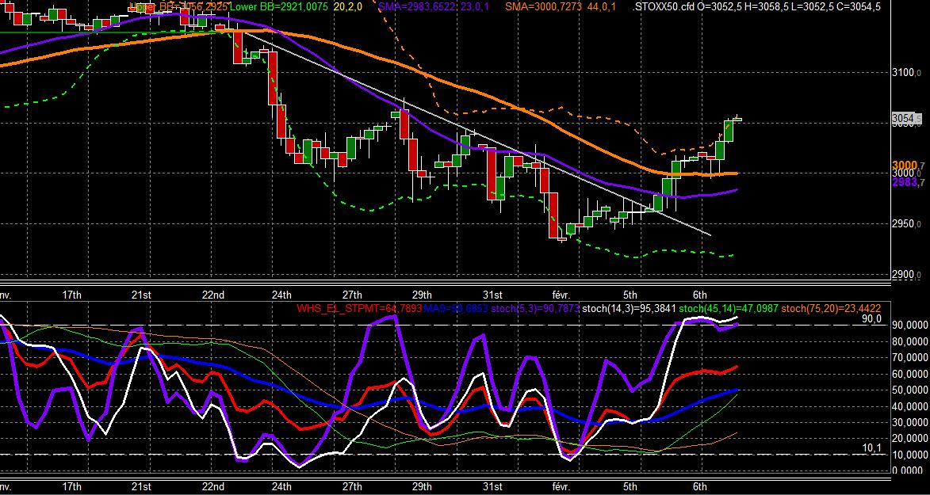Viewport: 930px width, 495px height.
Task: Click the purple 2983,7 SMA price marker
Action: (908, 183)
